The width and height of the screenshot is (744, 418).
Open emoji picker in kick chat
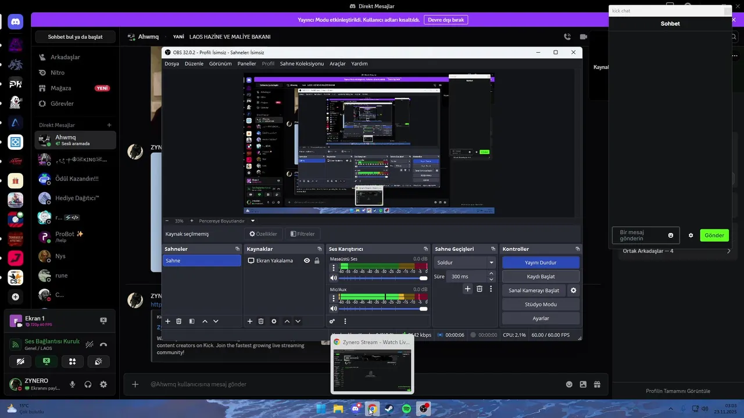[x=671, y=235]
